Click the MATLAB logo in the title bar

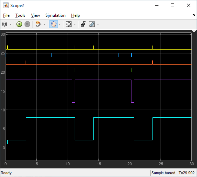(x=6, y=6)
